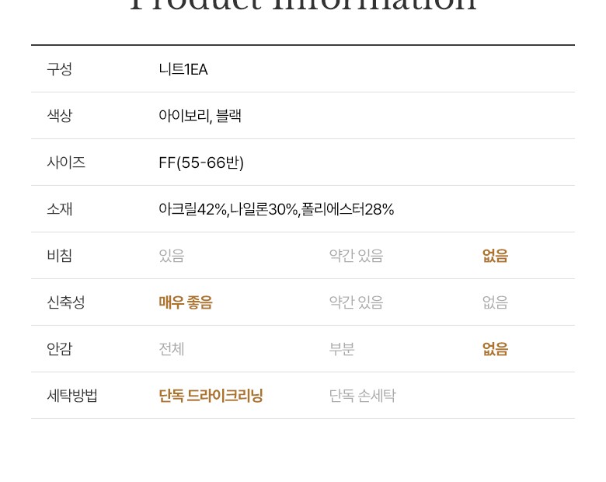This screenshot has height=482, width=606.
Task: Click the 세탁방법 row label
Action: click(x=72, y=396)
